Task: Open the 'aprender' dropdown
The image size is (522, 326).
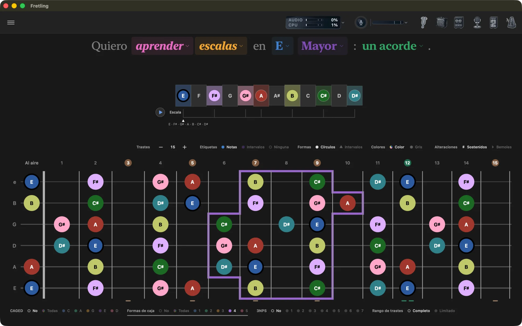Action: coord(162,46)
